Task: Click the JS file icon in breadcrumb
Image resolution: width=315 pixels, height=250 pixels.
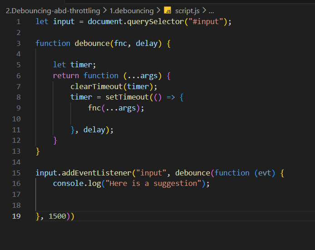Action: click(167, 10)
